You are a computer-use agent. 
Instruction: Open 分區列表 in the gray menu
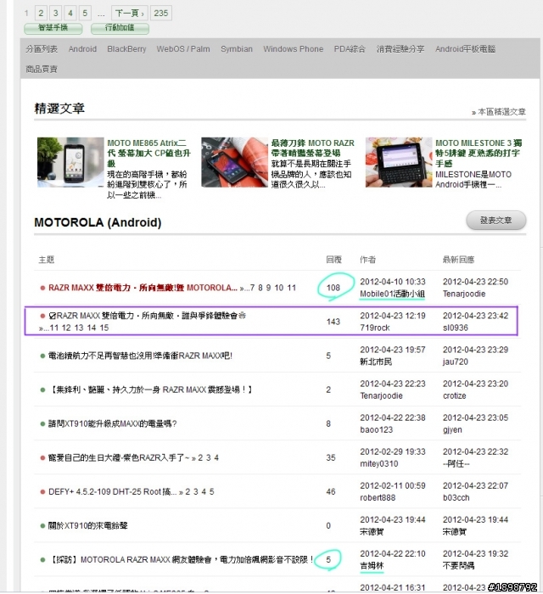(x=42, y=49)
